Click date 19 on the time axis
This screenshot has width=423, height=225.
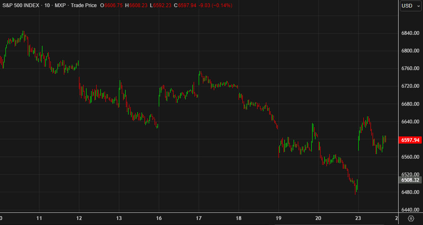click(x=278, y=218)
